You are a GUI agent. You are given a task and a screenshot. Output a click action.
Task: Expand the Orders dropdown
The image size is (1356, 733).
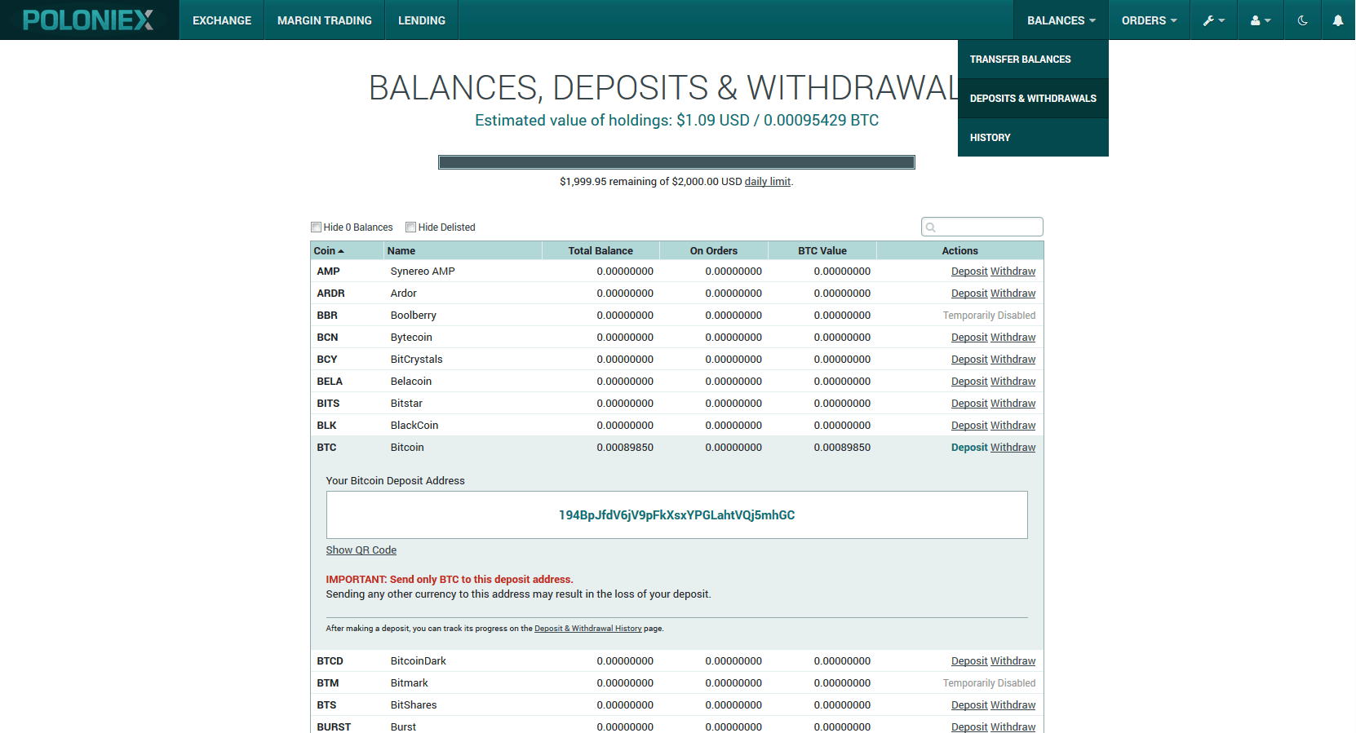click(x=1149, y=20)
